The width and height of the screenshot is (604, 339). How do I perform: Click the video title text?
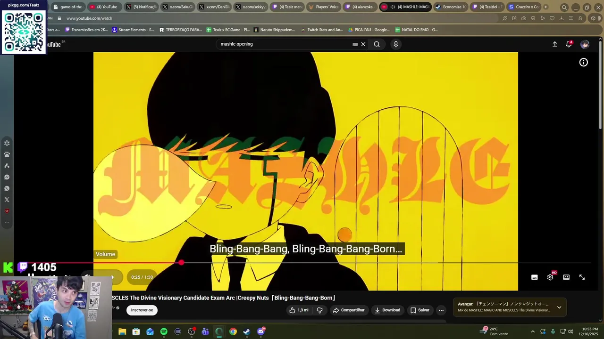tap(224, 298)
